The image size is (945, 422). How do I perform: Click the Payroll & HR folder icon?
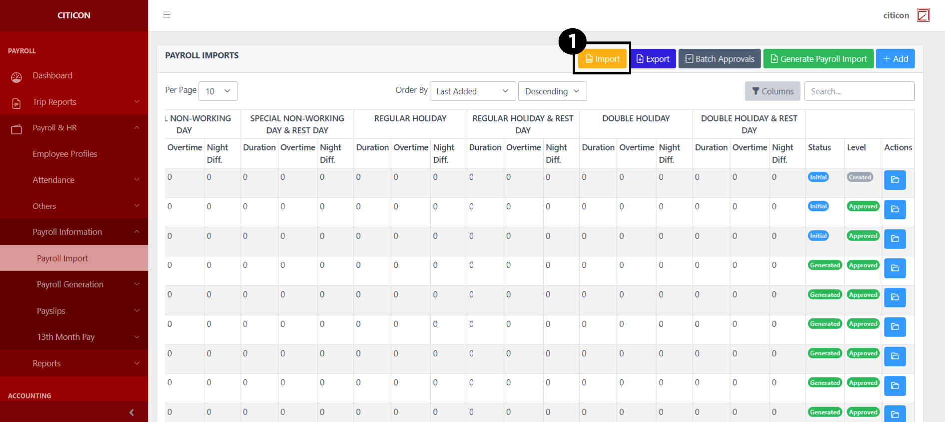pyautogui.click(x=17, y=129)
